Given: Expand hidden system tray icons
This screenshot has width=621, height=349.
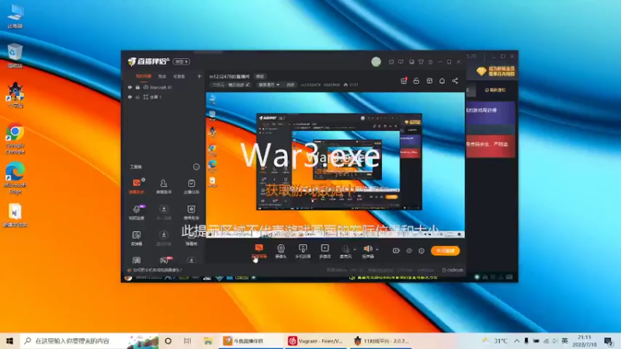Looking at the screenshot, I should 516,340.
